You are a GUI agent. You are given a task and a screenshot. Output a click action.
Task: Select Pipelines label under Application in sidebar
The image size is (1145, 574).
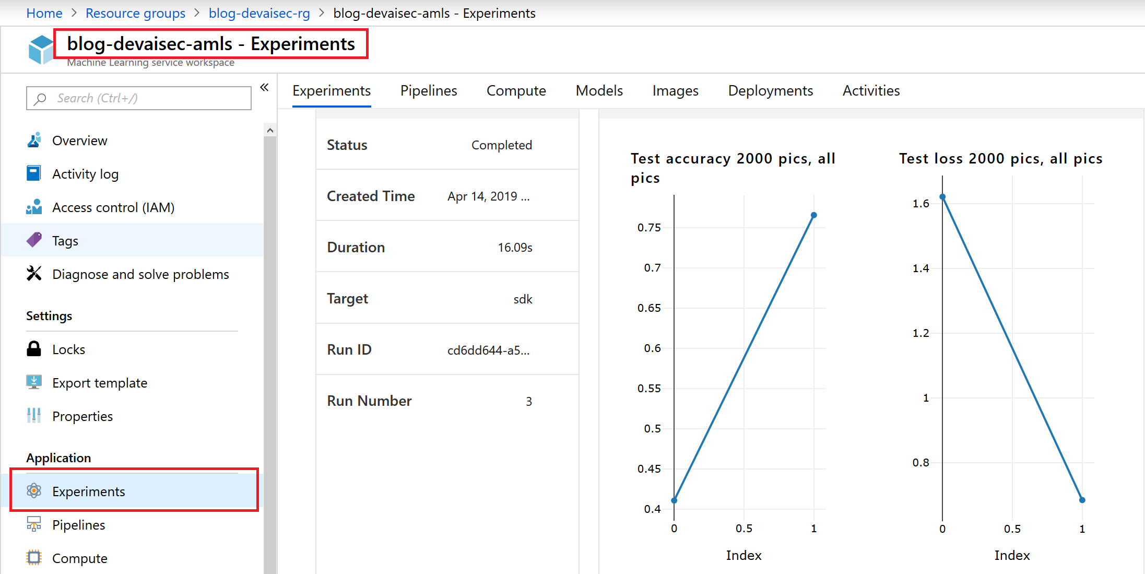79,525
